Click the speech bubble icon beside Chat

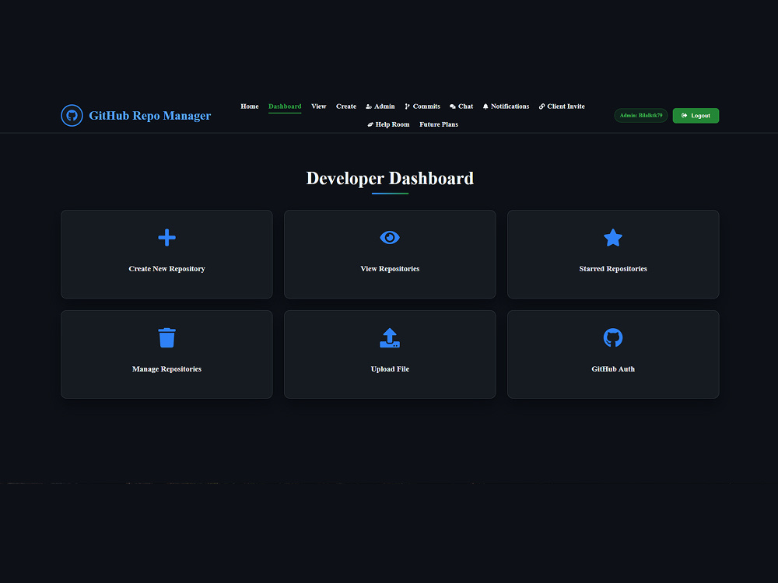pyautogui.click(x=453, y=106)
